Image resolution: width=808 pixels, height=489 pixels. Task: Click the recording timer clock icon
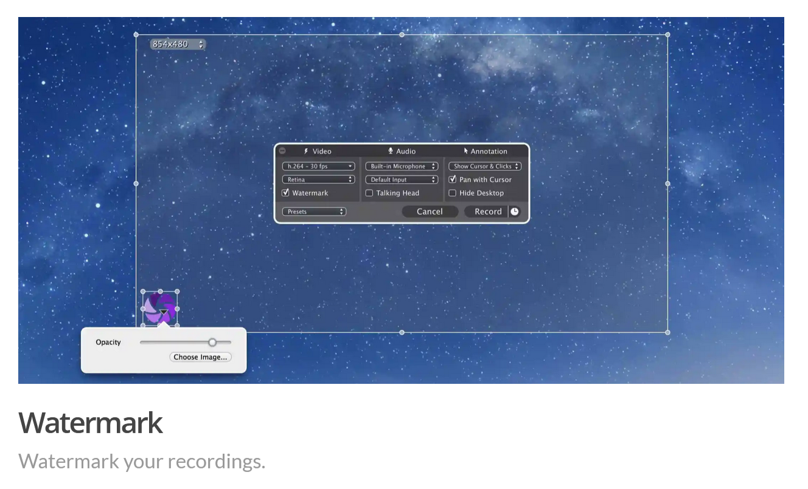click(515, 211)
